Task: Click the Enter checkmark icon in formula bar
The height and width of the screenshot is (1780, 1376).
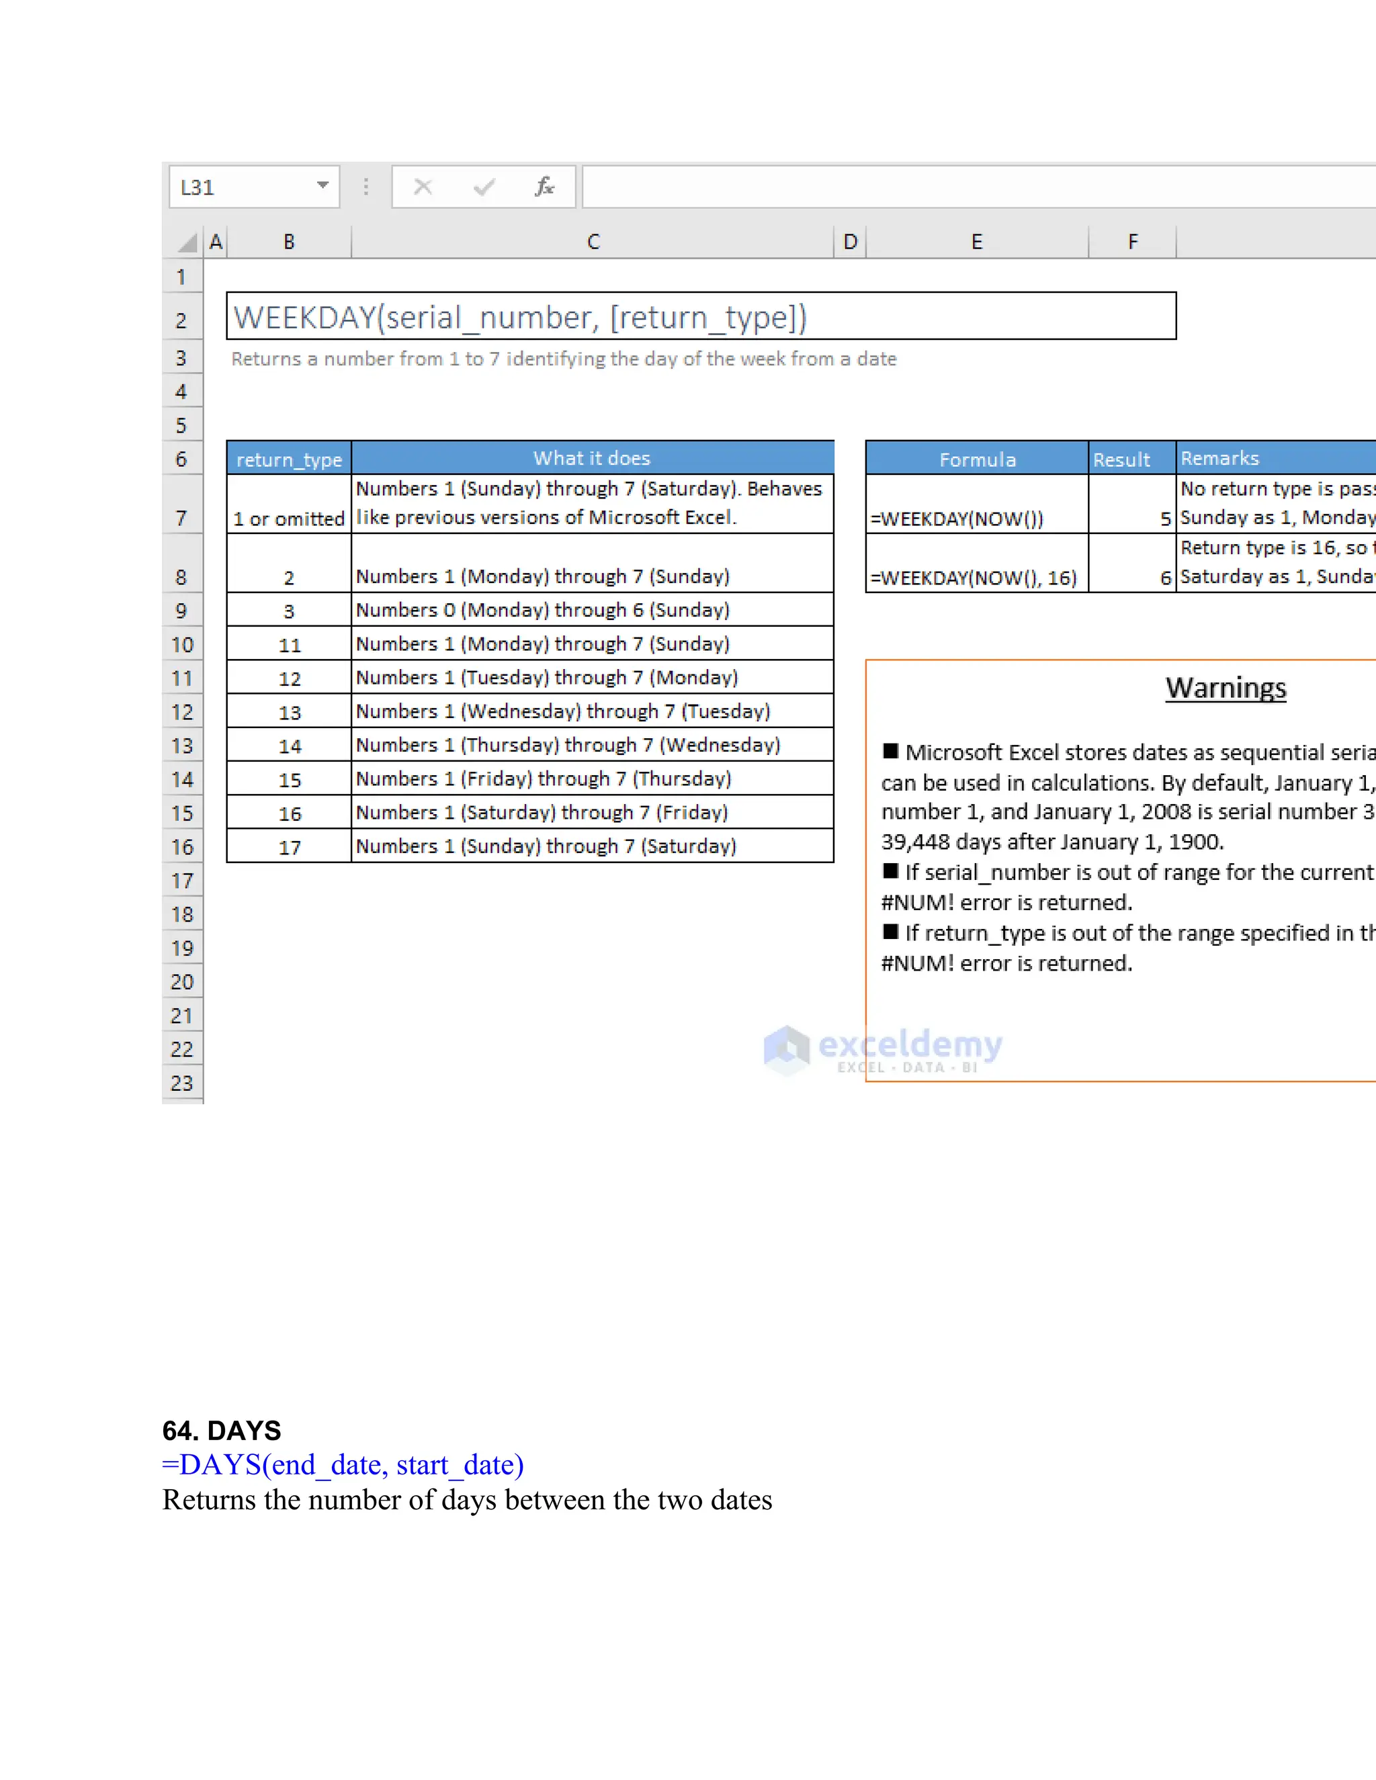Action: [484, 187]
